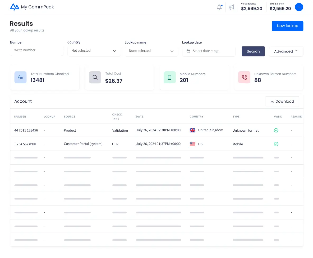
Task: Open the Lookup name dropdown
Action: tap(151, 51)
